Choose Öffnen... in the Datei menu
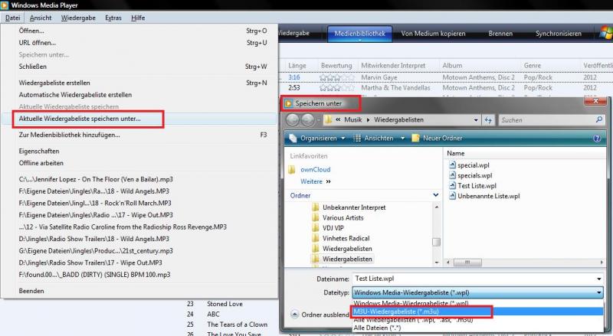 coord(139,31)
